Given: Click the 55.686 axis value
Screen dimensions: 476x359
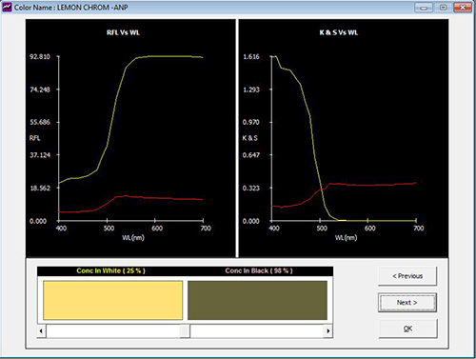Looking at the screenshot, I should [x=40, y=122].
